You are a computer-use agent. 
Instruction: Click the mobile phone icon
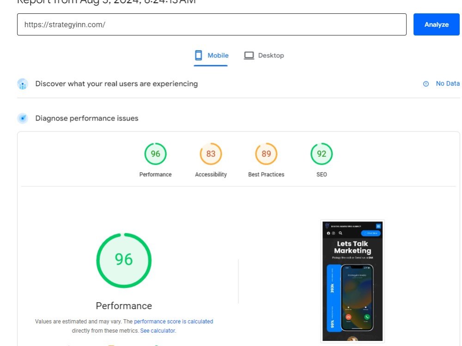[x=199, y=55]
